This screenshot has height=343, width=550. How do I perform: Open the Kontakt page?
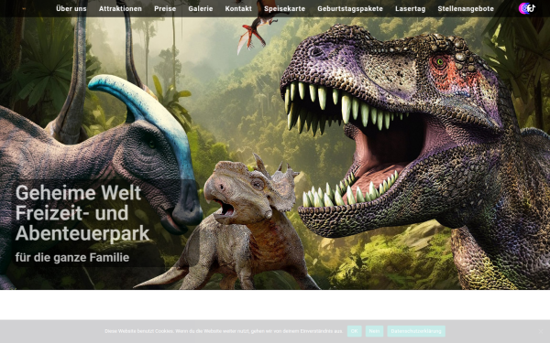tap(238, 8)
